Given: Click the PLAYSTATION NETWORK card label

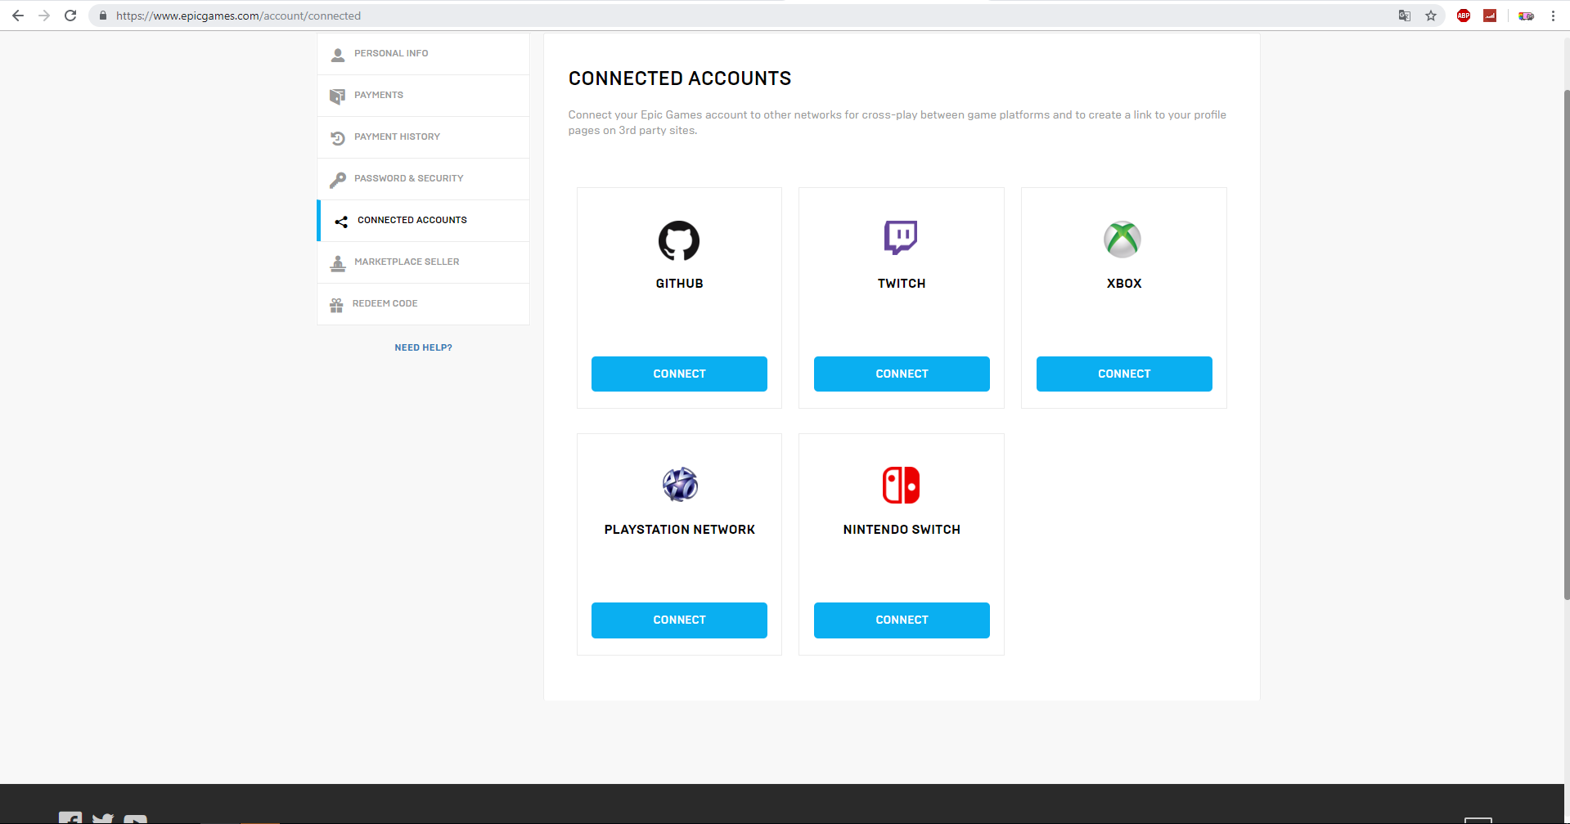Looking at the screenshot, I should click(x=679, y=530).
